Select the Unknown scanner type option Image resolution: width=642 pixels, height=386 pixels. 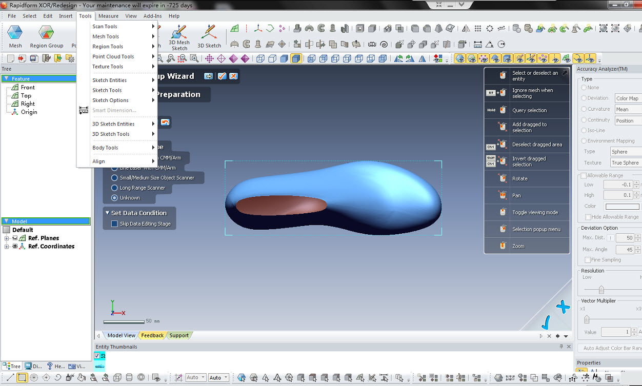pyautogui.click(x=114, y=197)
